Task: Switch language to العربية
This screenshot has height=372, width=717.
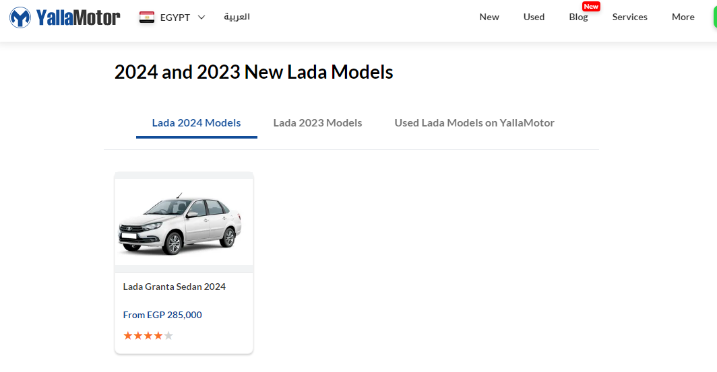Action: [237, 17]
